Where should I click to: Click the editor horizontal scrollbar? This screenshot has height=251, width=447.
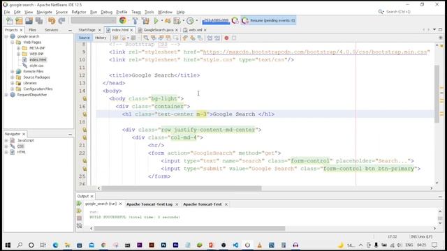(x=182, y=188)
